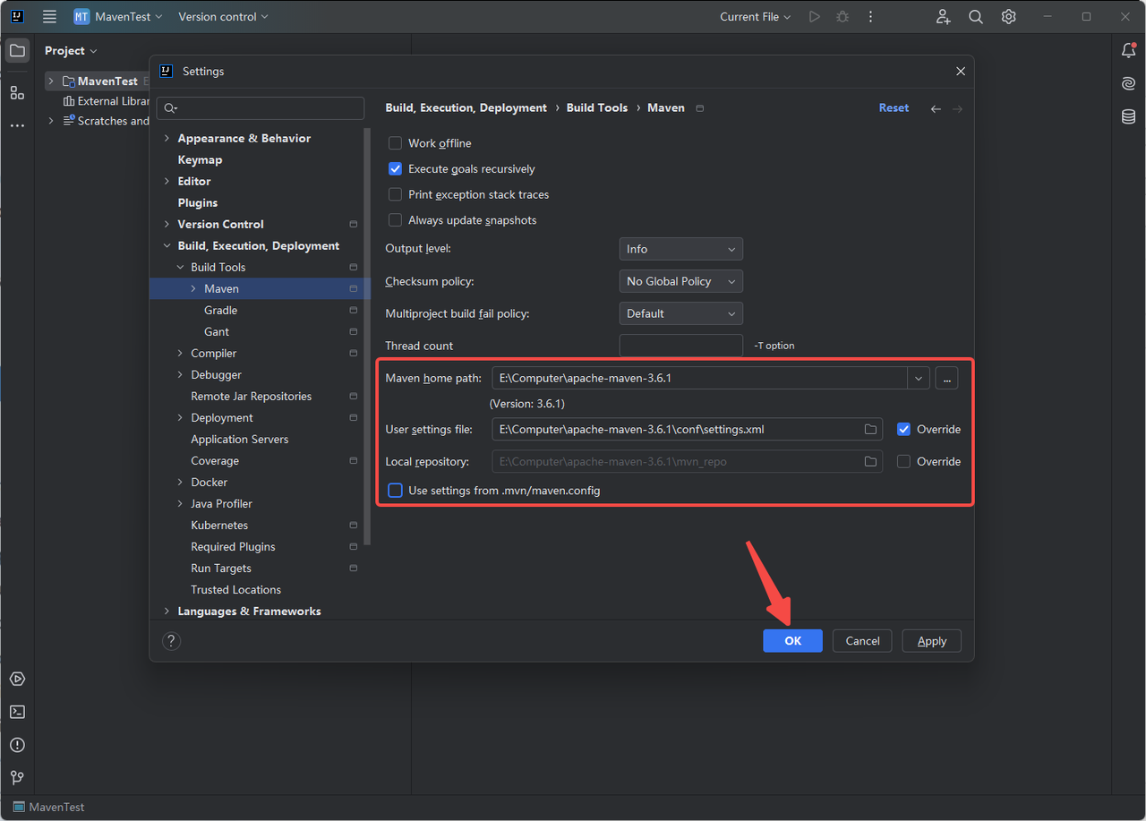Select Gradle build tool settings
Viewport: 1146px width, 821px height.
pyautogui.click(x=220, y=310)
